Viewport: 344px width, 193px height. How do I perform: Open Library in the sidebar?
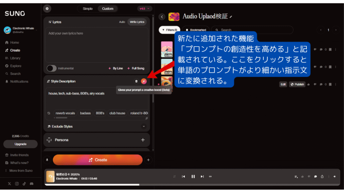tap(13, 58)
